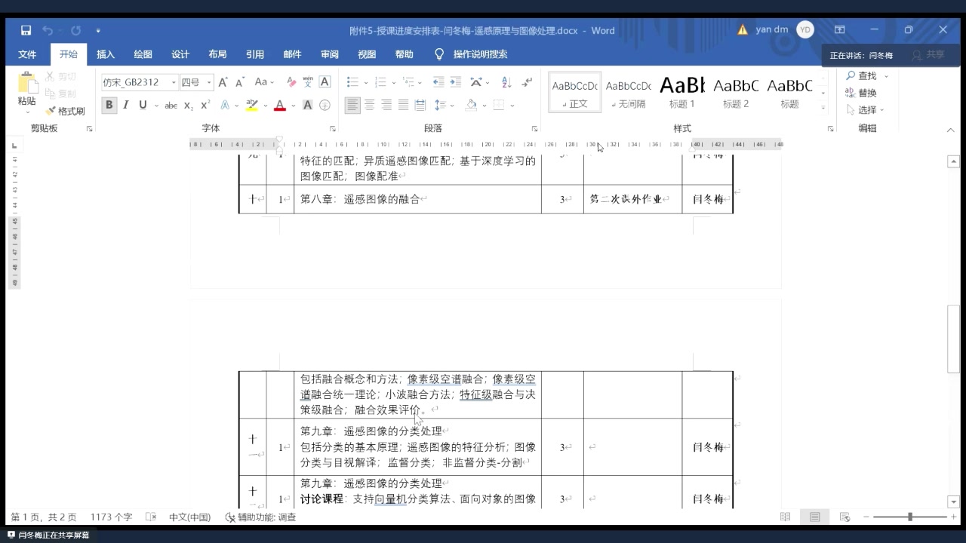
Task: Apply superscript formatting
Action: coord(206,106)
